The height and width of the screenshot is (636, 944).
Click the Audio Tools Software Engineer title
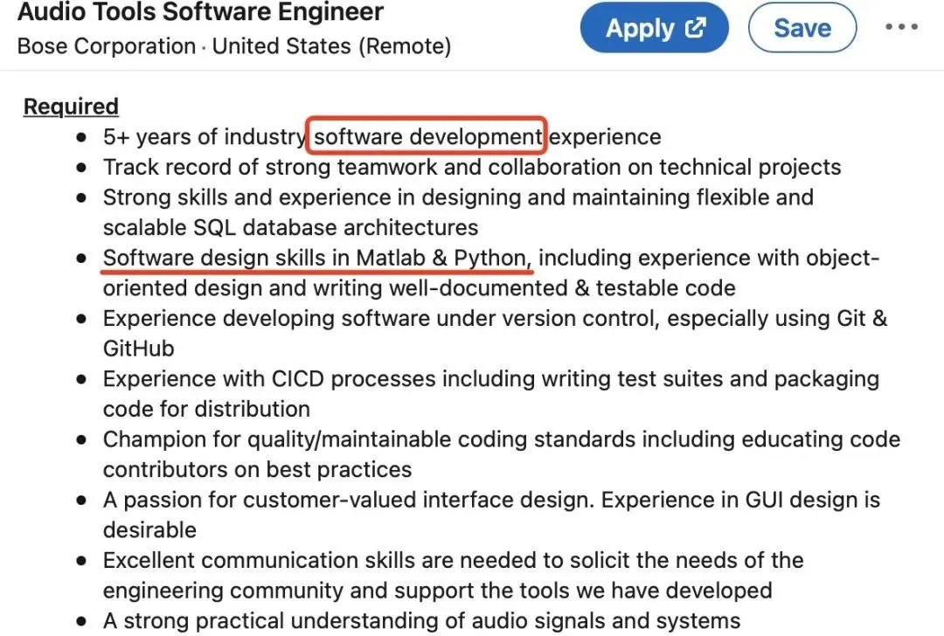[200, 13]
